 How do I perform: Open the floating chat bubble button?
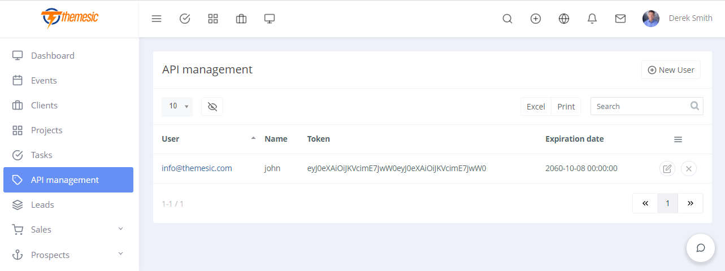tap(701, 248)
